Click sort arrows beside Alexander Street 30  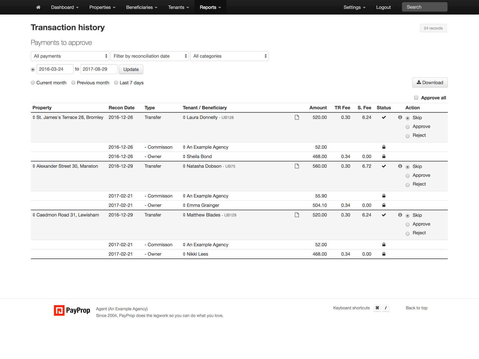point(34,166)
